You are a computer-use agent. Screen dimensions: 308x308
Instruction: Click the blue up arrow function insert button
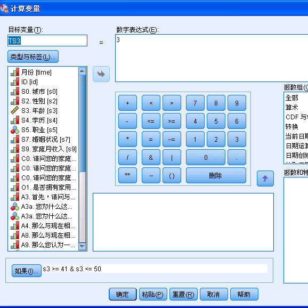265,179
